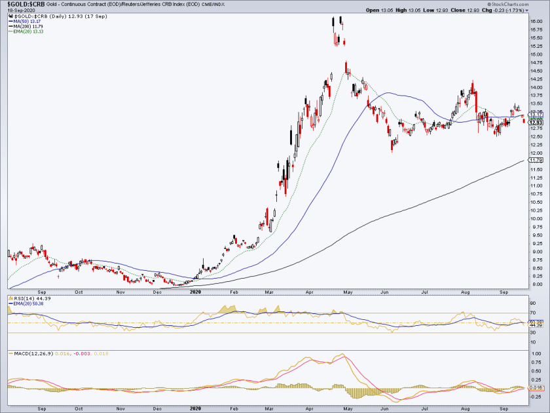Click the EMA(20) green dotted legend marker
Image resolution: width=550 pixels, height=413 pixels.
tap(10, 31)
